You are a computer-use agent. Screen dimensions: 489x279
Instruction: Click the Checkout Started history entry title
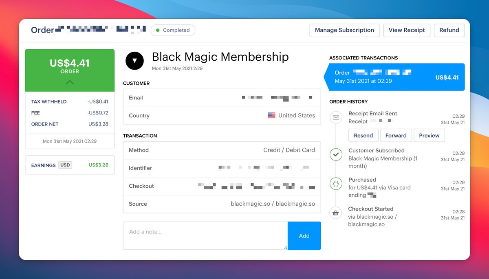click(x=371, y=209)
